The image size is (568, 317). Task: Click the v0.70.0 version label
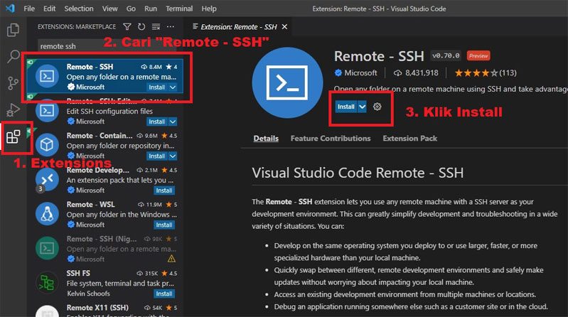click(x=446, y=55)
